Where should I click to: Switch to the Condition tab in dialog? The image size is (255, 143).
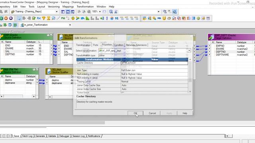click(x=119, y=45)
